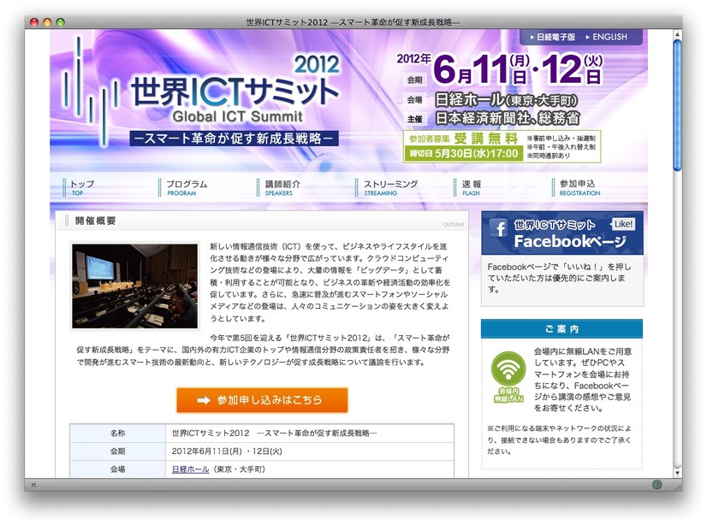The height and width of the screenshot is (525, 707).
Task: Click the 締切日 5月30日(水)17:00 deadline text
Action: pyautogui.click(x=464, y=154)
